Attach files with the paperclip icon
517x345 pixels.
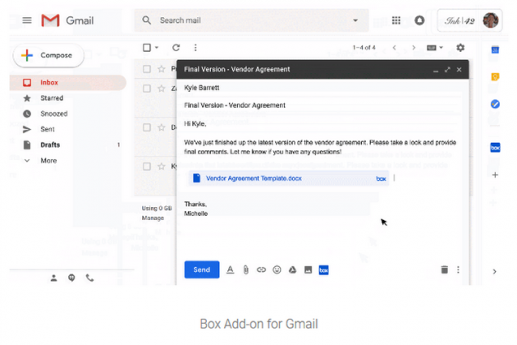coord(245,269)
